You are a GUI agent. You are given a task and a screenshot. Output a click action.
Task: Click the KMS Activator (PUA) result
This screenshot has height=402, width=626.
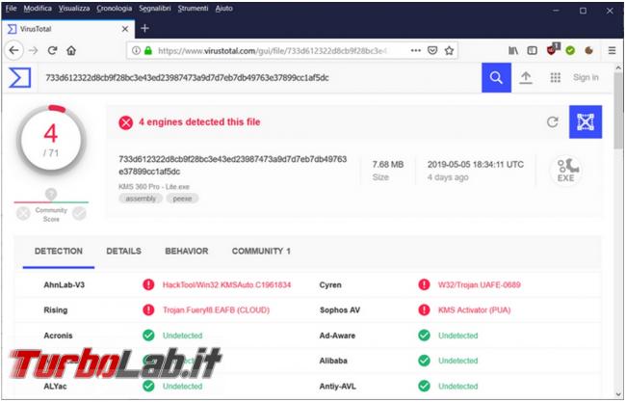coord(474,310)
